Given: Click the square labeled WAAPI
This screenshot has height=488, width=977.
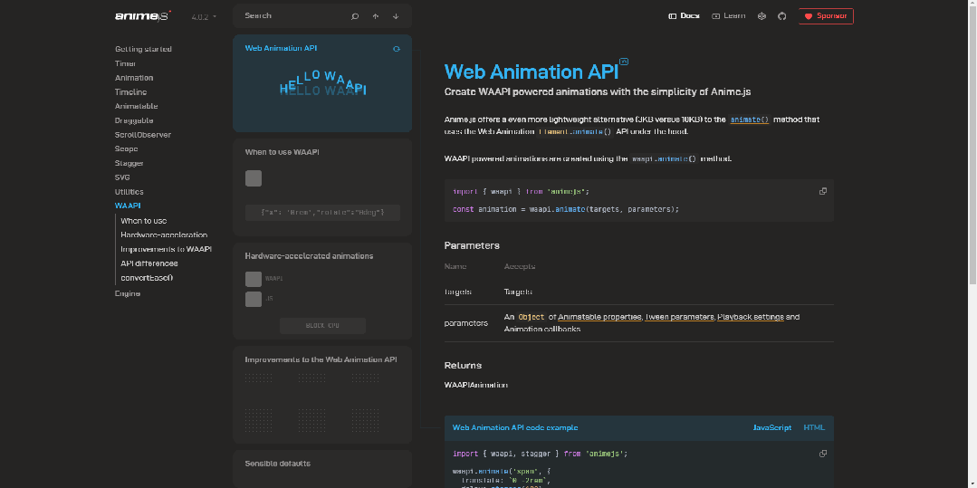Looking at the screenshot, I should coord(254,279).
